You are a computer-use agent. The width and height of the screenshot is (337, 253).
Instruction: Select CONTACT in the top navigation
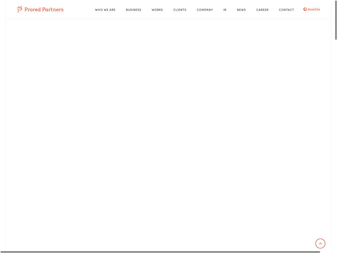[286, 10]
